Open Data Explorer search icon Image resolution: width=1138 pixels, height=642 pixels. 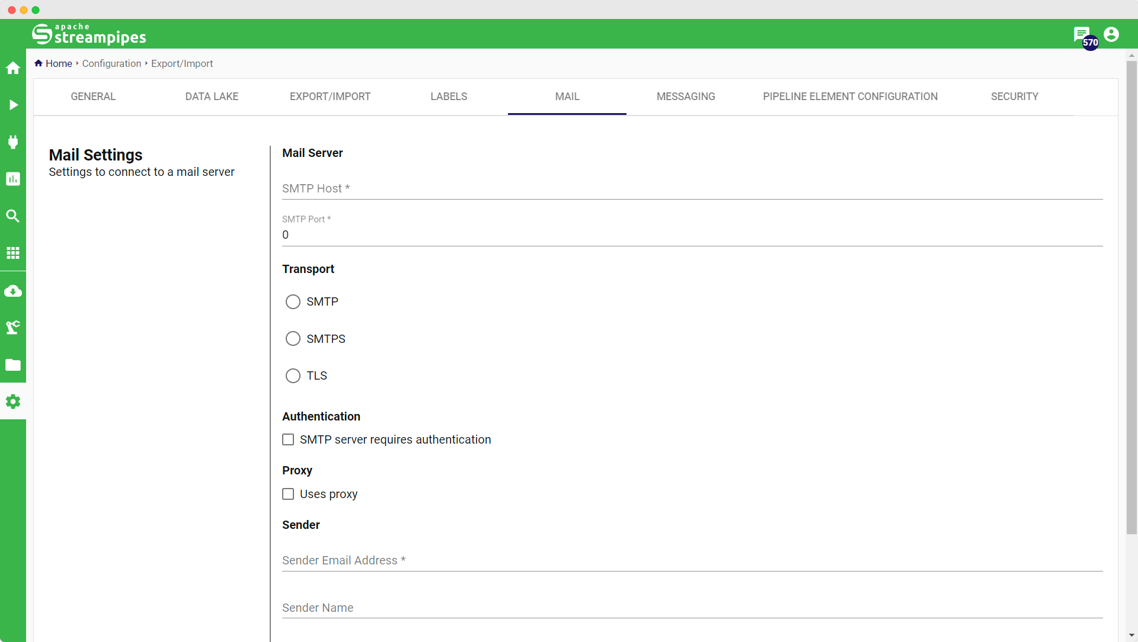click(13, 216)
